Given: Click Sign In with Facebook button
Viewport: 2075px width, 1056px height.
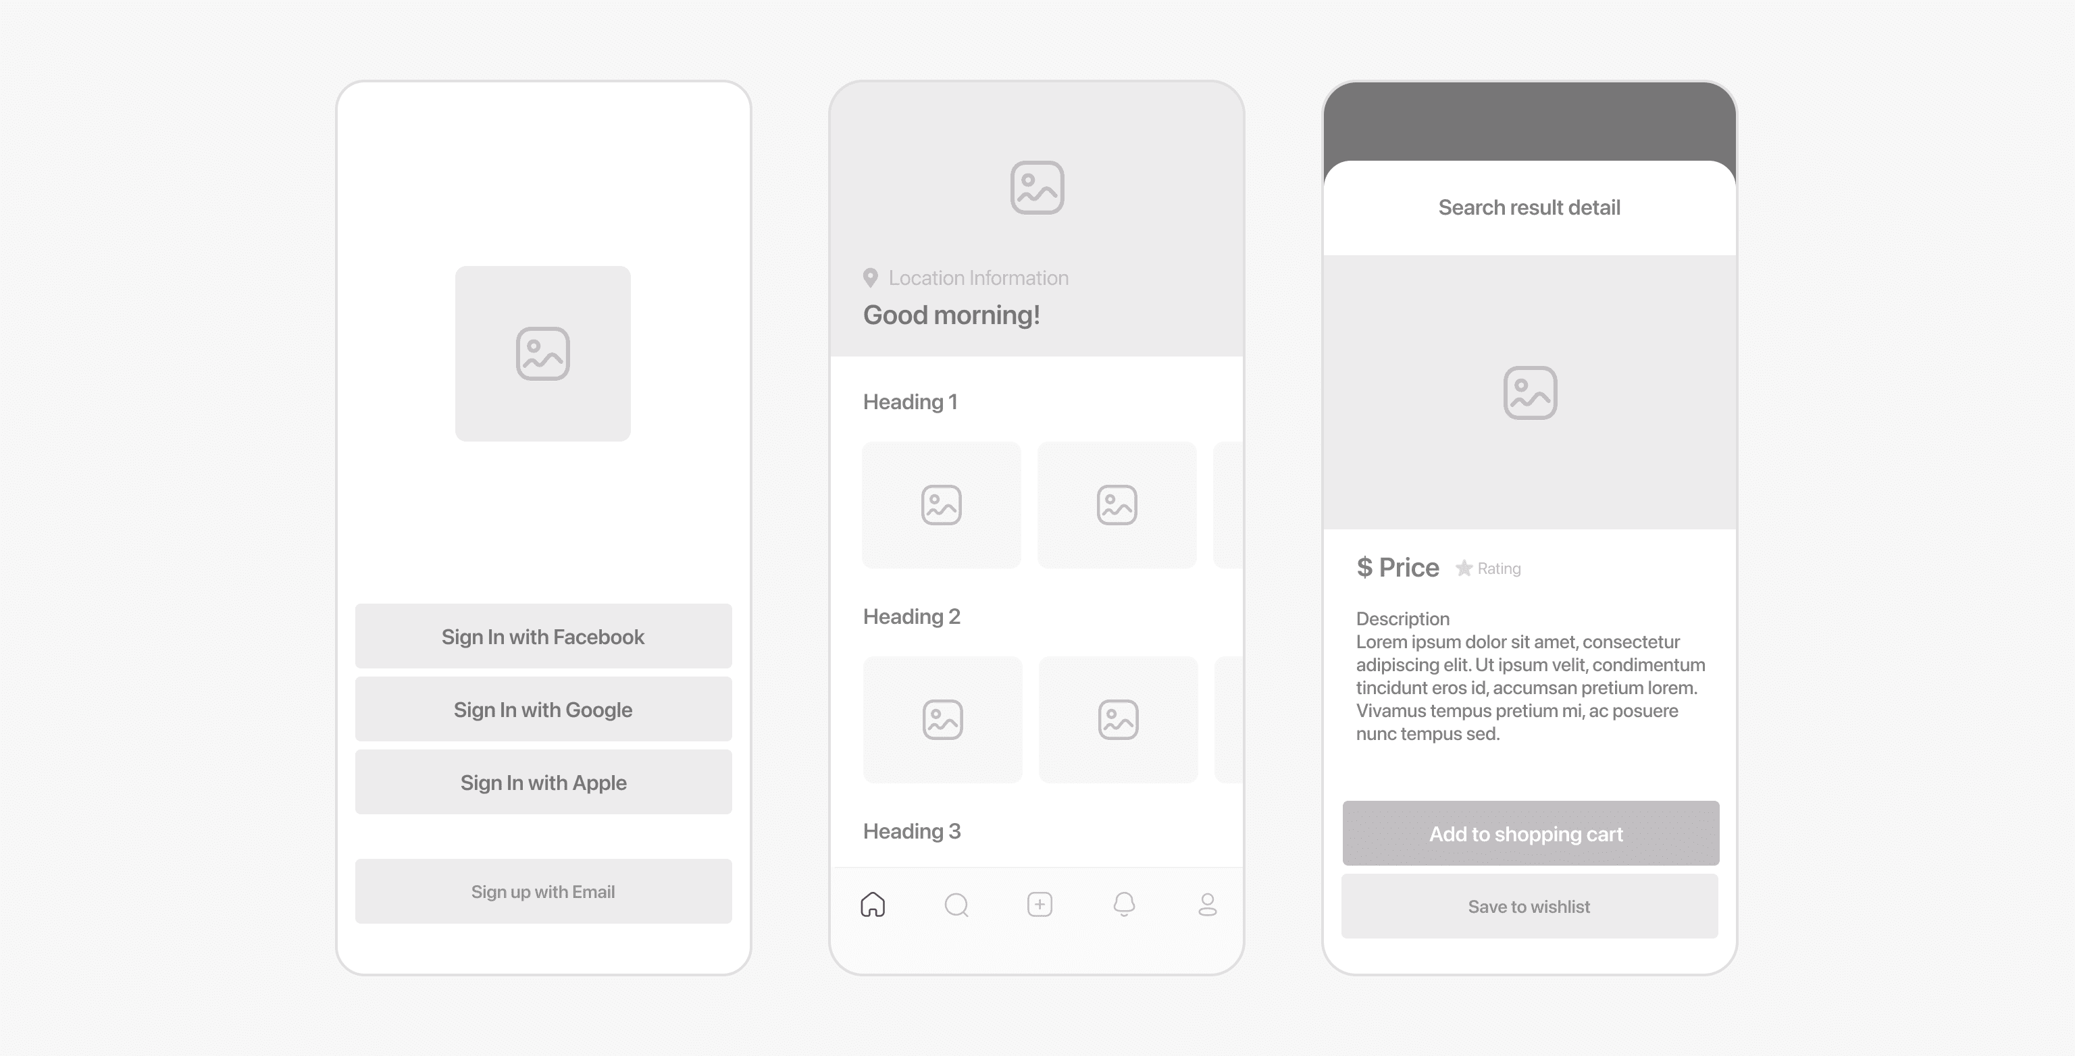Looking at the screenshot, I should 543,636.
